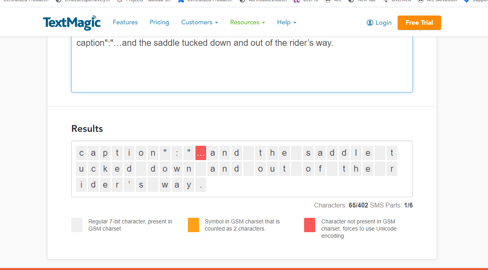Click the gray regular 7-bit legend swatch

click(x=77, y=225)
